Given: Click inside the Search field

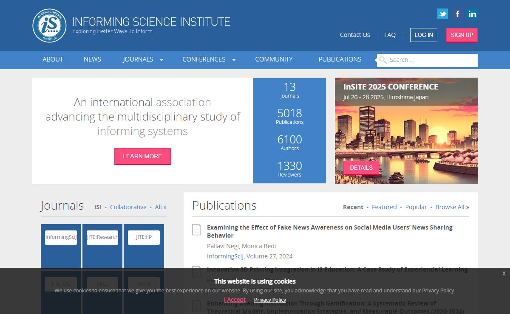Looking at the screenshot, I should click(x=427, y=60).
